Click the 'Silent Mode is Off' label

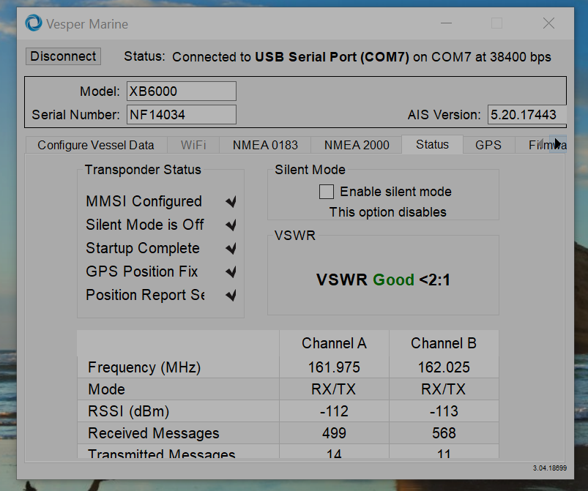(x=145, y=225)
